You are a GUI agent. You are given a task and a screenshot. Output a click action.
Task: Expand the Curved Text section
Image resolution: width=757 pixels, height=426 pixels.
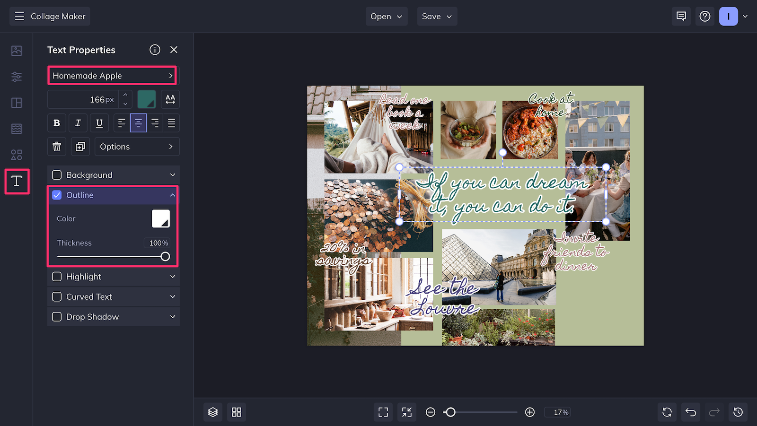(114, 297)
